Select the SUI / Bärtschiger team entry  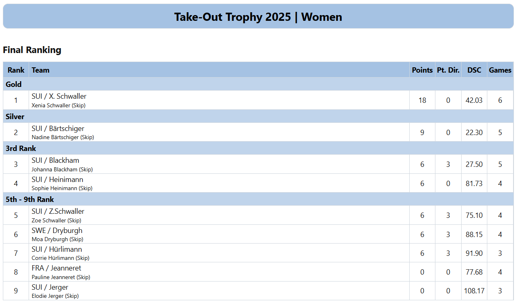[x=58, y=129]
